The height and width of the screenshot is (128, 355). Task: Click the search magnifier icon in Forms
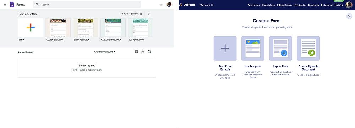point(37,5)
